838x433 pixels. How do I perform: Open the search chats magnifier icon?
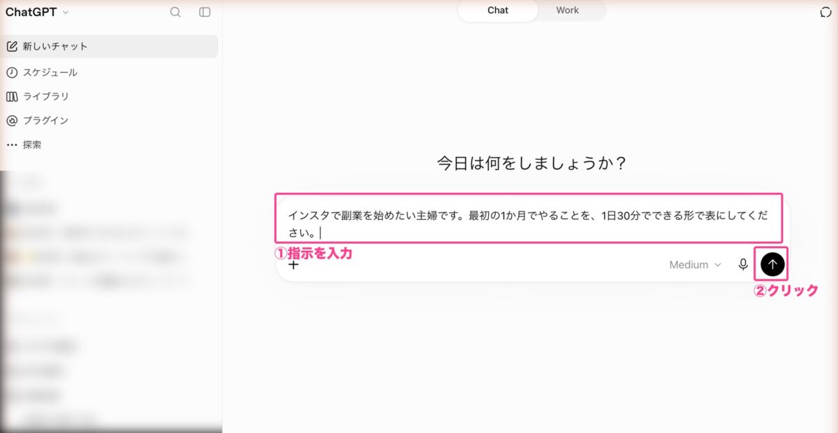point(175,12)
